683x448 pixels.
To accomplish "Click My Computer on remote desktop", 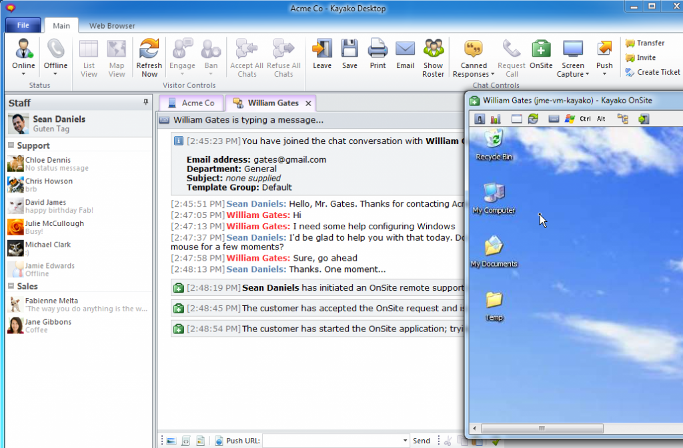I will coord(494,199).
